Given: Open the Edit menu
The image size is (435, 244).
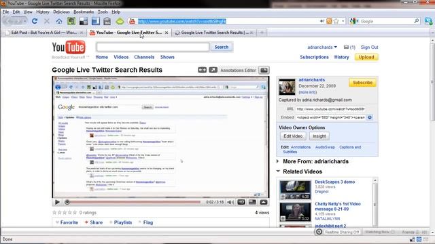Looking at the screenshot, I should [x=16, y=12].
